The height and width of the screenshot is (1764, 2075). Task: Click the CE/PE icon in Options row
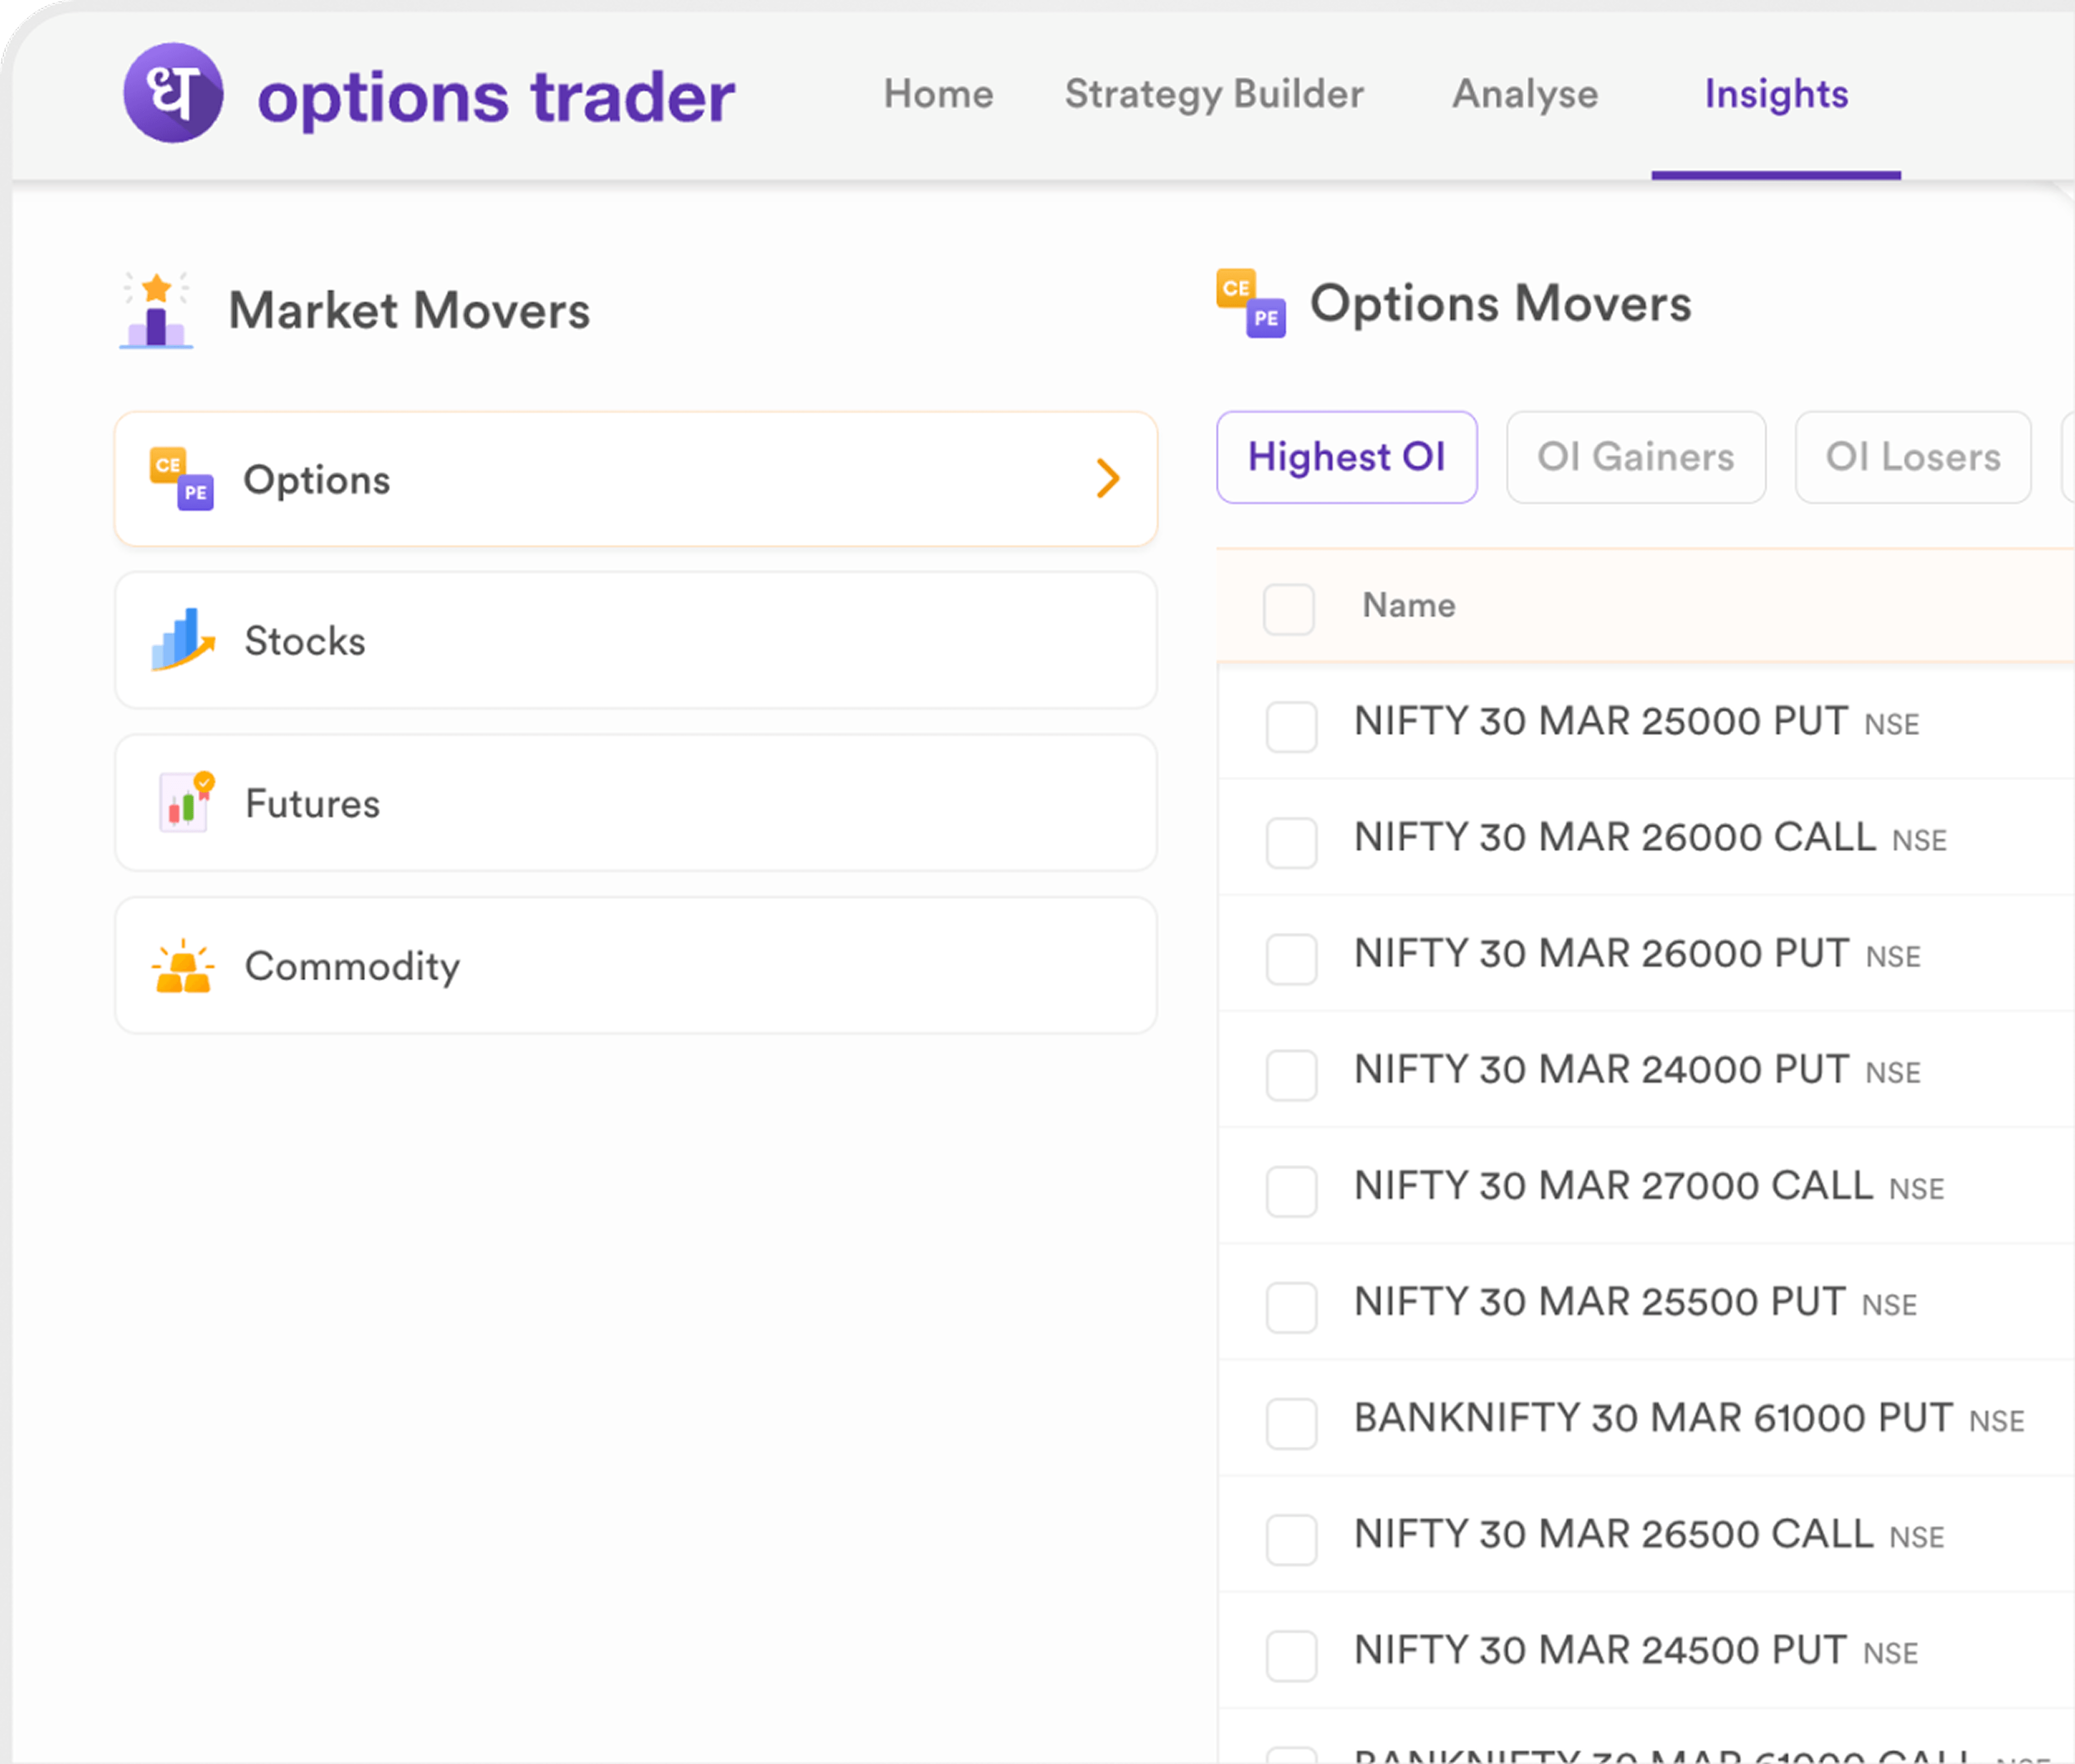[181, 479]
